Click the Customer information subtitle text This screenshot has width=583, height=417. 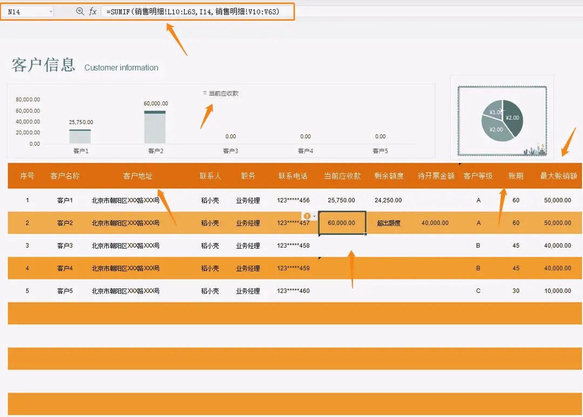coord(121,68)
